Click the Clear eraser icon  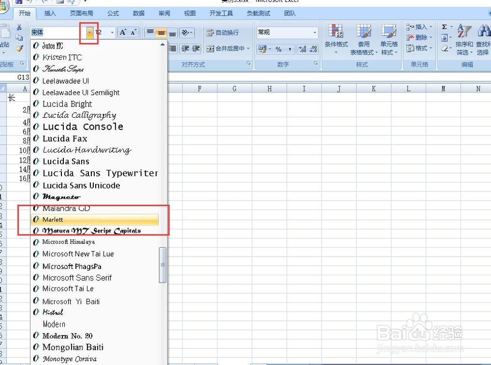(444, 49)
